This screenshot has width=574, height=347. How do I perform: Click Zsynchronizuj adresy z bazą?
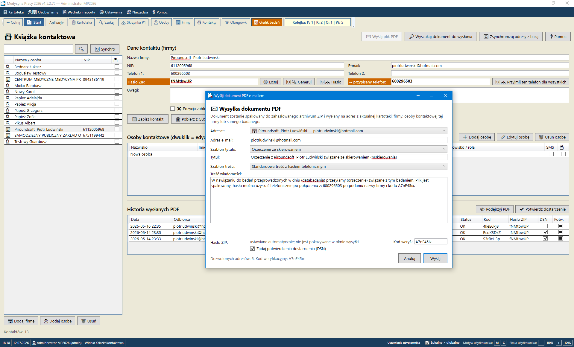click(511, 36)
